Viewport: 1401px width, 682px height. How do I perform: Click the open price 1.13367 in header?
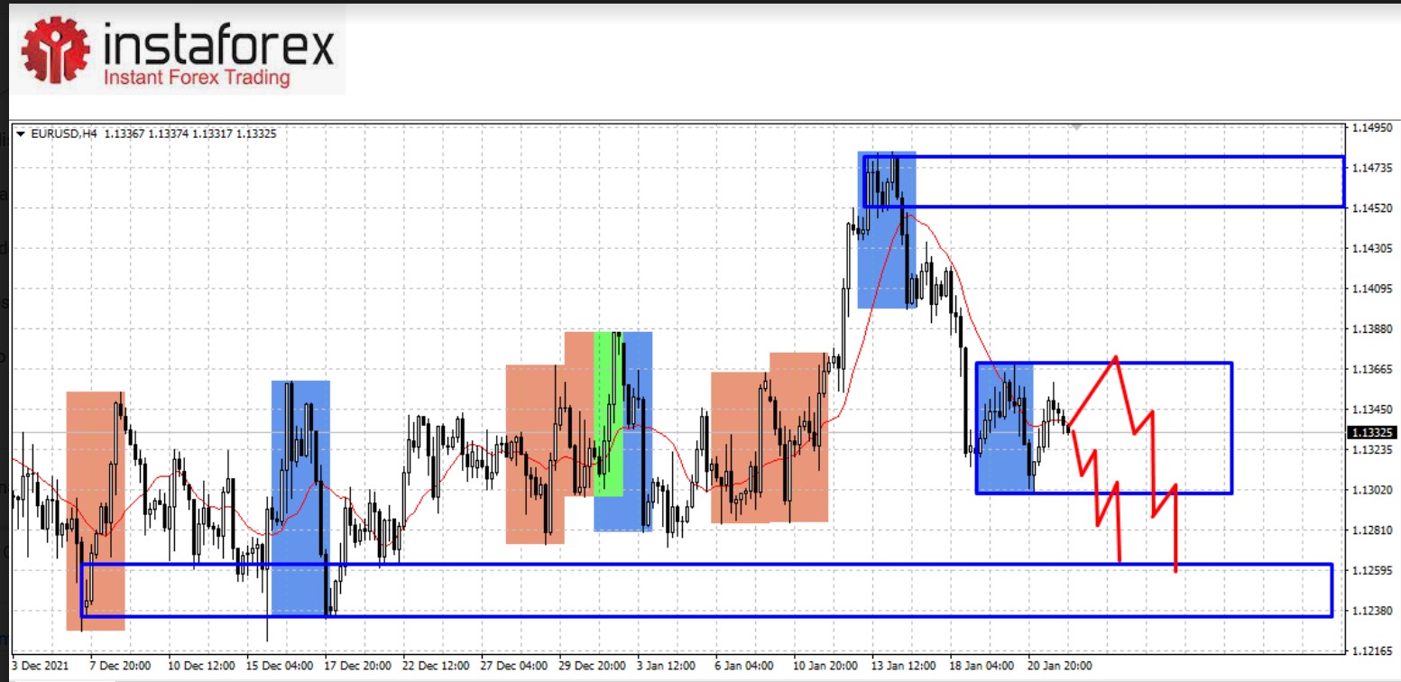pyautogui.click(x=124, y=134)
